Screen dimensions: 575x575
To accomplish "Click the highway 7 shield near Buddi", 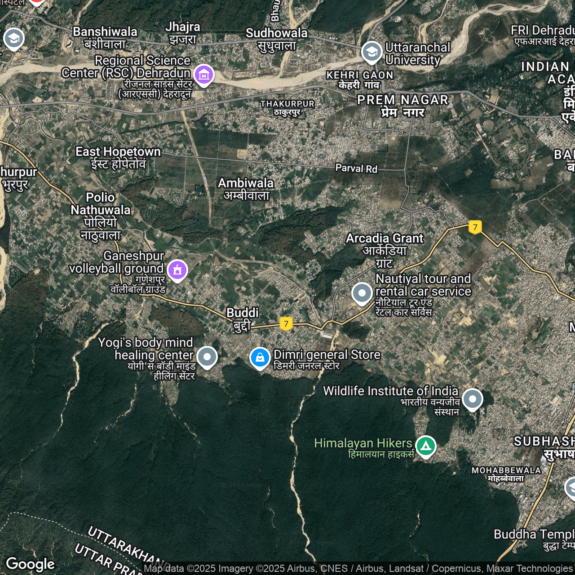I will coord(286,323).
